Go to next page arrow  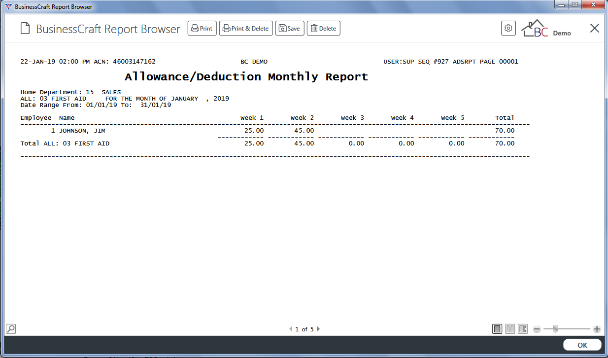pyautogui.click(x=318, y=329)
